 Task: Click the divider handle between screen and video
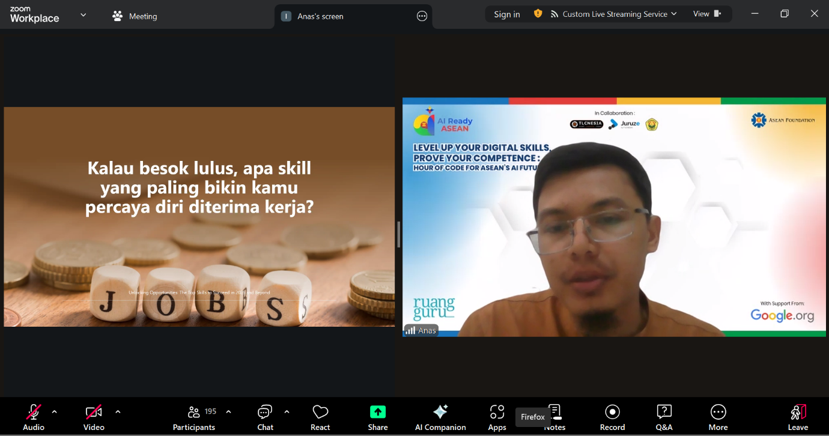point(398,234)
